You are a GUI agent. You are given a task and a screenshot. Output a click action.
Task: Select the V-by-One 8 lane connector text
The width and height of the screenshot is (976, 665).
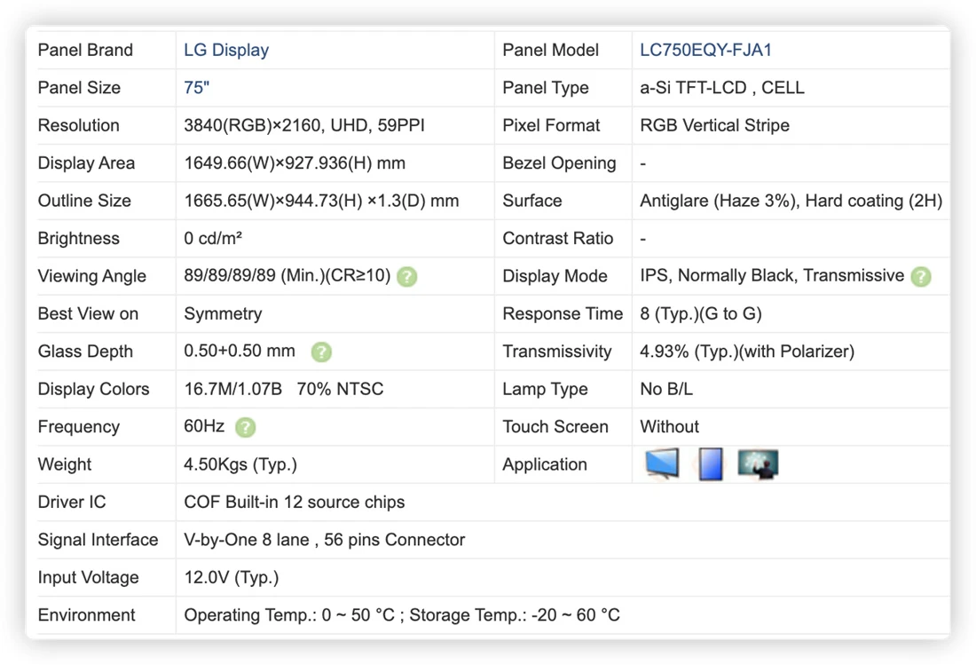tap(324, 540)
